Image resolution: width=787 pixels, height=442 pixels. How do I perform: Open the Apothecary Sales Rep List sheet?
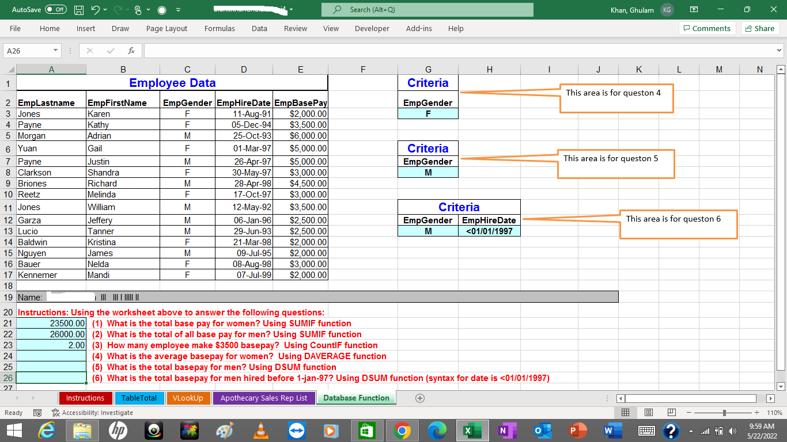pos(263,398)
